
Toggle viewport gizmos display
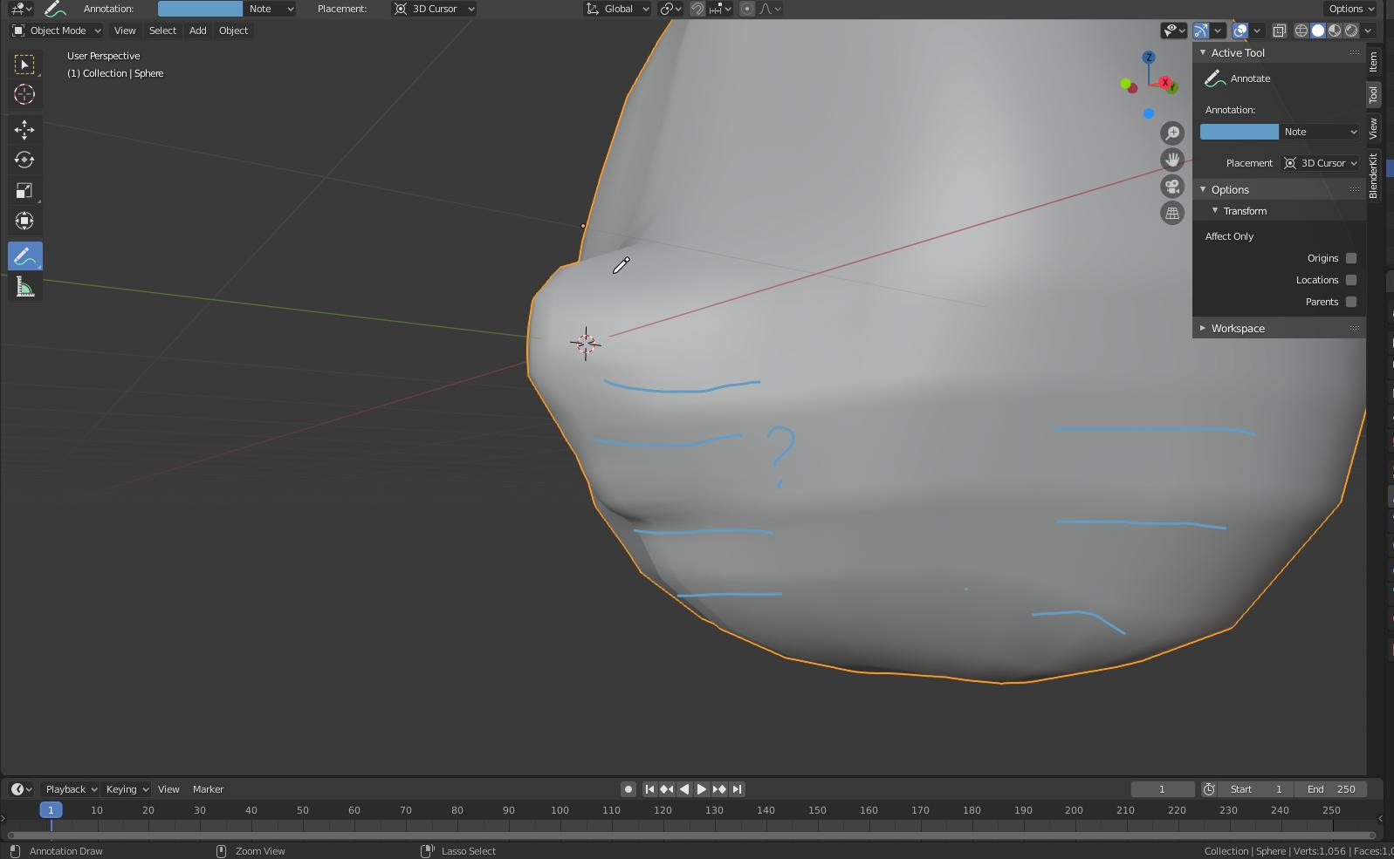point(1201,31)
